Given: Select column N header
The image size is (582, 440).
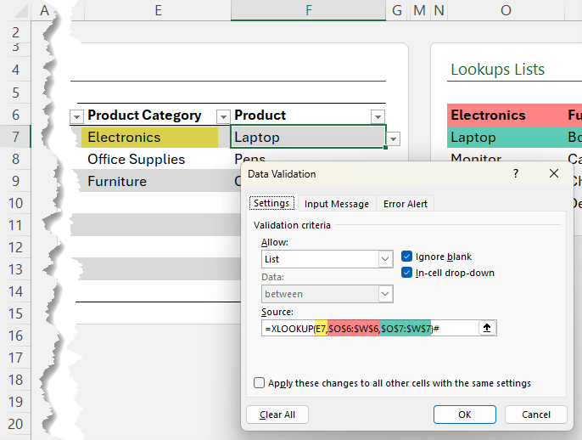Looking at the screenshot, I should 439,10.
